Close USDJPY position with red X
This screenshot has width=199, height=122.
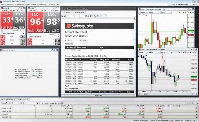tap(196, 115)
